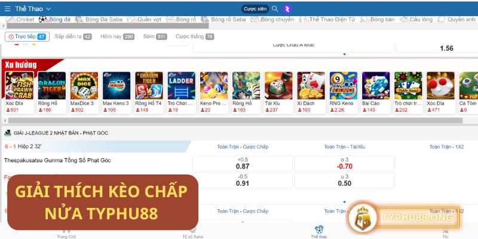
Task: Launch the Ladder game icon
Action: [181, 85]
